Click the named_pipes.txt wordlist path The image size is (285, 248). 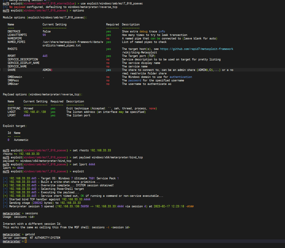click(x=73, y=44)
